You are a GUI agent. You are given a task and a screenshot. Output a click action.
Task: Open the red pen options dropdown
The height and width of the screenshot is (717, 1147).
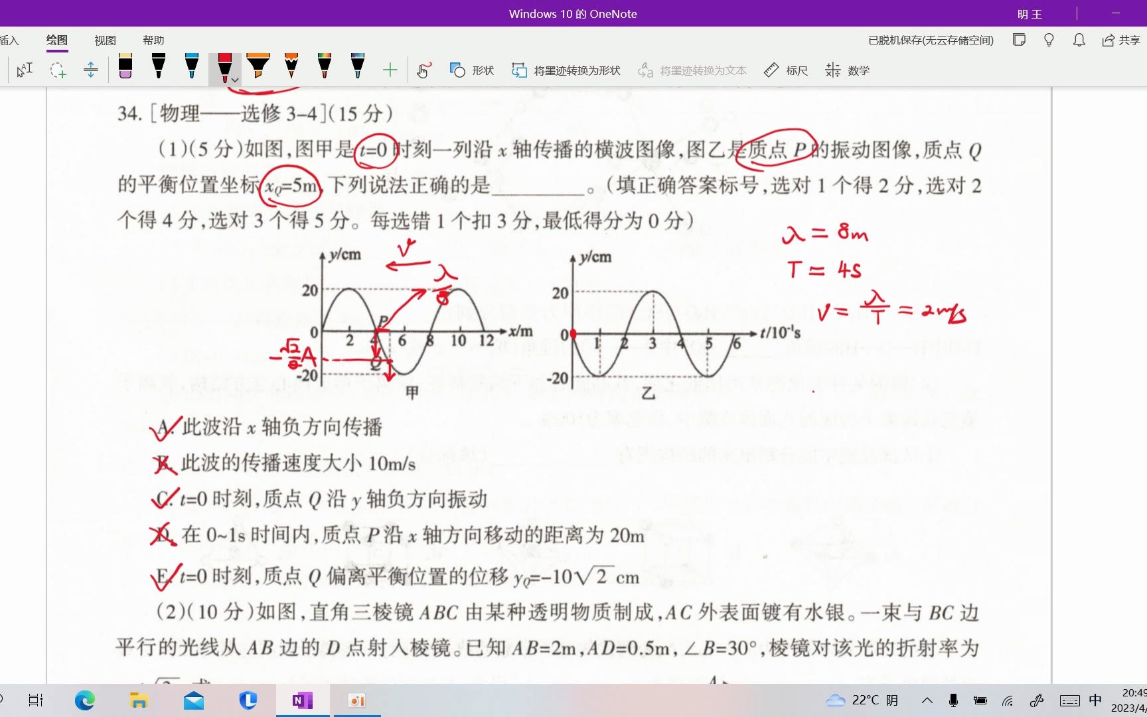[234, 80]
